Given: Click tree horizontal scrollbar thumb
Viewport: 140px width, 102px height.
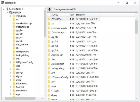Looking at the screenshot, I should (x=20, y=99).
